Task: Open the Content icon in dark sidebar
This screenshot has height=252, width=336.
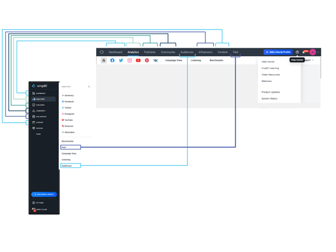Action: tap(34, 122)
